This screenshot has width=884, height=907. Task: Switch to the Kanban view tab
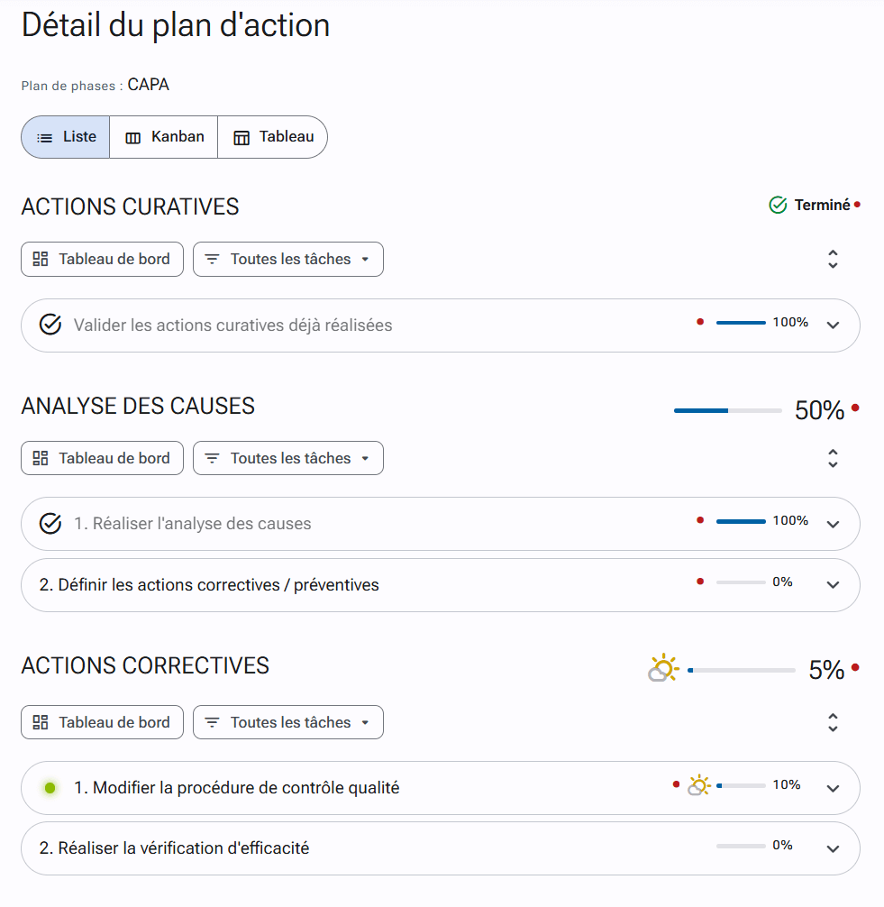click(x=164, y=137)
